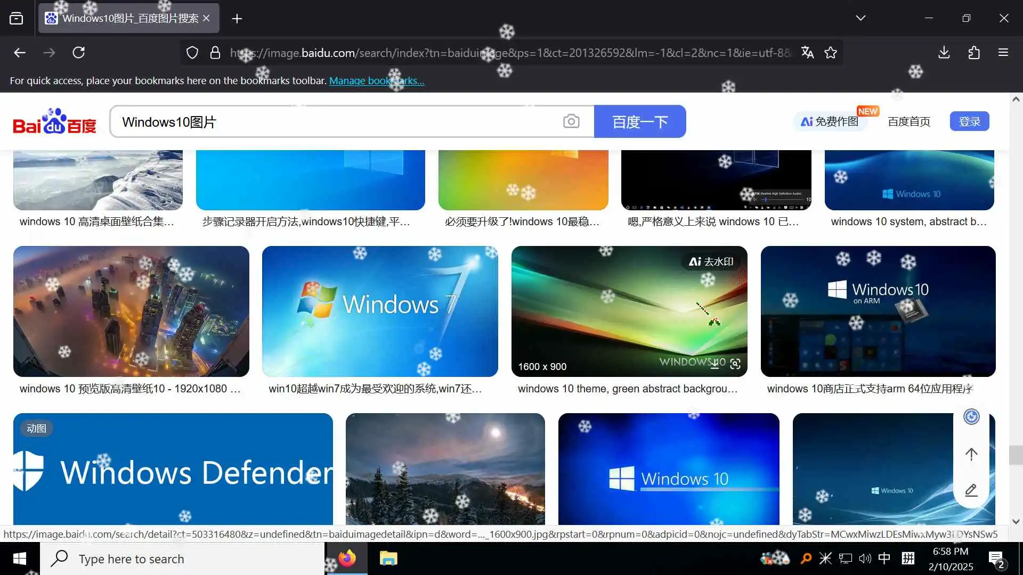Click the translate page icon
The height and width of the screenshot is (575, 1023).
click(807, 53)
